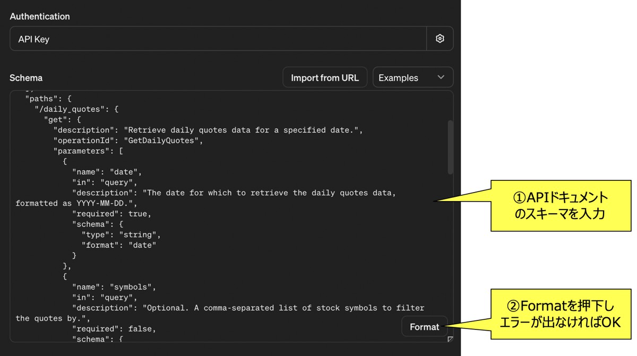This screenshot has width=637, height=356.
Task: Click the "Retrieve daily quotes data" description line
Action: tap(207, 130)
